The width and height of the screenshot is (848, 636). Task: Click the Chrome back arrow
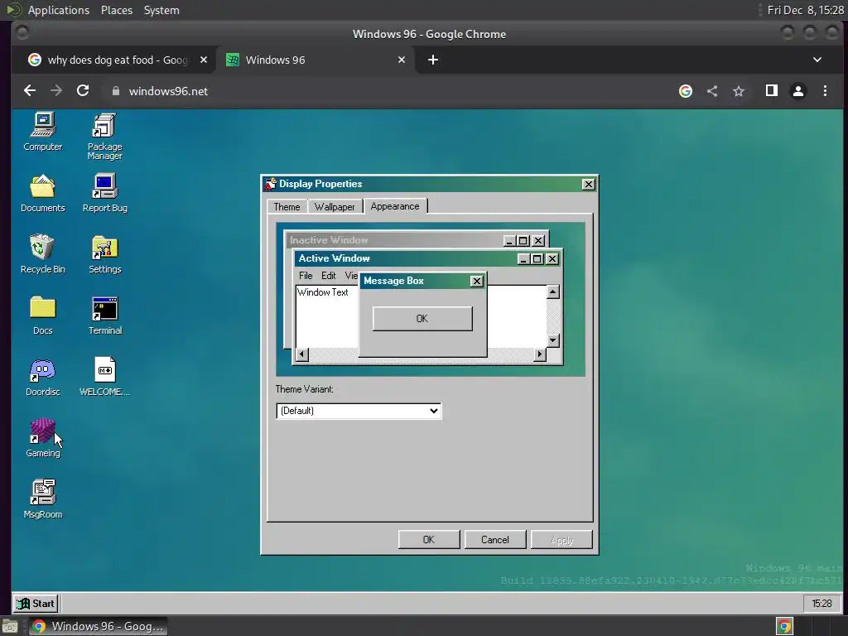click(x=30, y=91)
